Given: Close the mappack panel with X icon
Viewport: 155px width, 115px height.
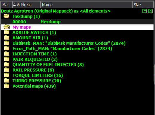Looking at the screenshot, I should (151, 11).
